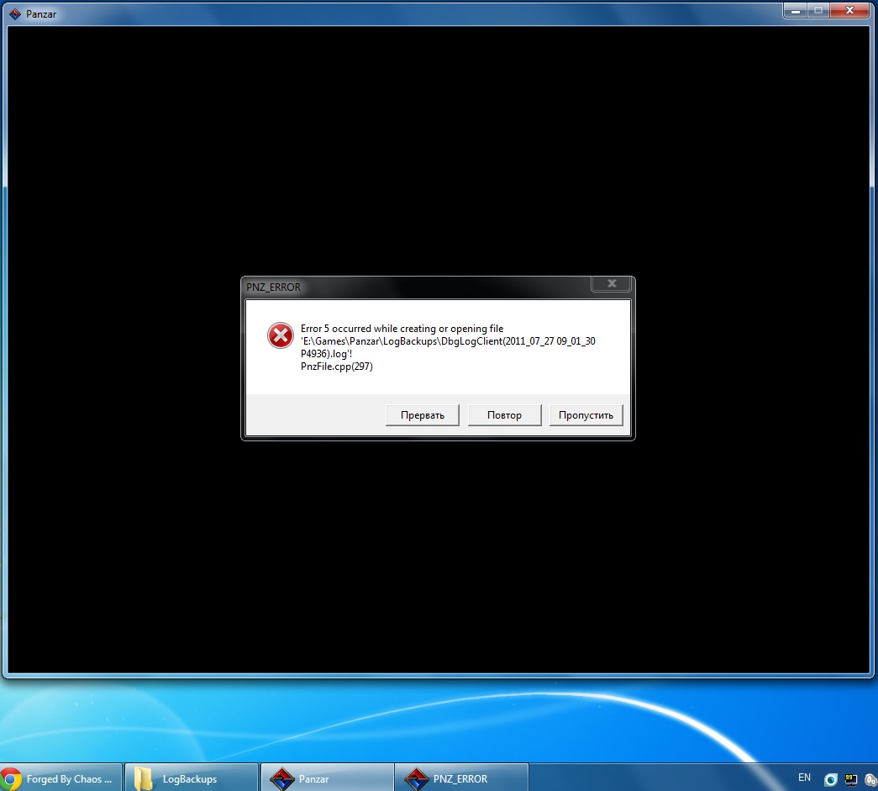Close the Panzar window
Viewport: 878px width, 791px height.
[x=849, y=11]
